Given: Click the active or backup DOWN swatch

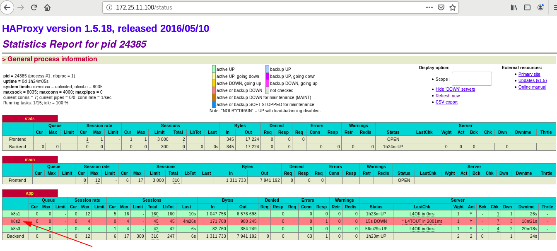Looking at the screenshot, I should pos(214,90).
